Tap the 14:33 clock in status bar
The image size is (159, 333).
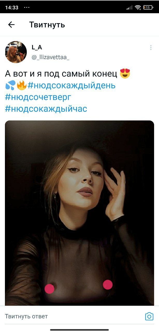[x=12, y=8]
